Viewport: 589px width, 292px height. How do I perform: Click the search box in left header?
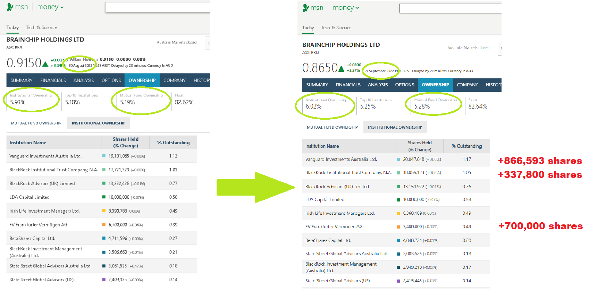click(158, 7)
